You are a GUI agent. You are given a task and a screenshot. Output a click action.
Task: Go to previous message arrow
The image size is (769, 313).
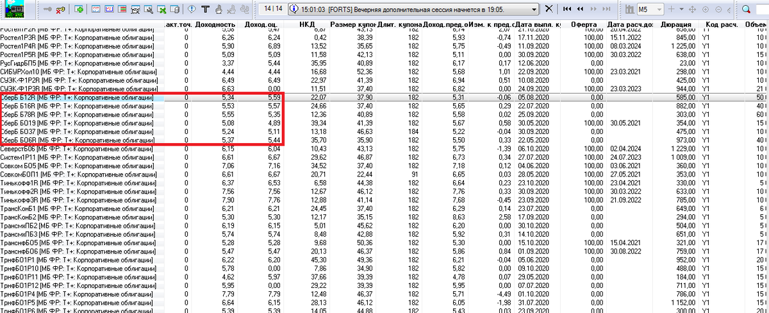(x=580, y=10)
